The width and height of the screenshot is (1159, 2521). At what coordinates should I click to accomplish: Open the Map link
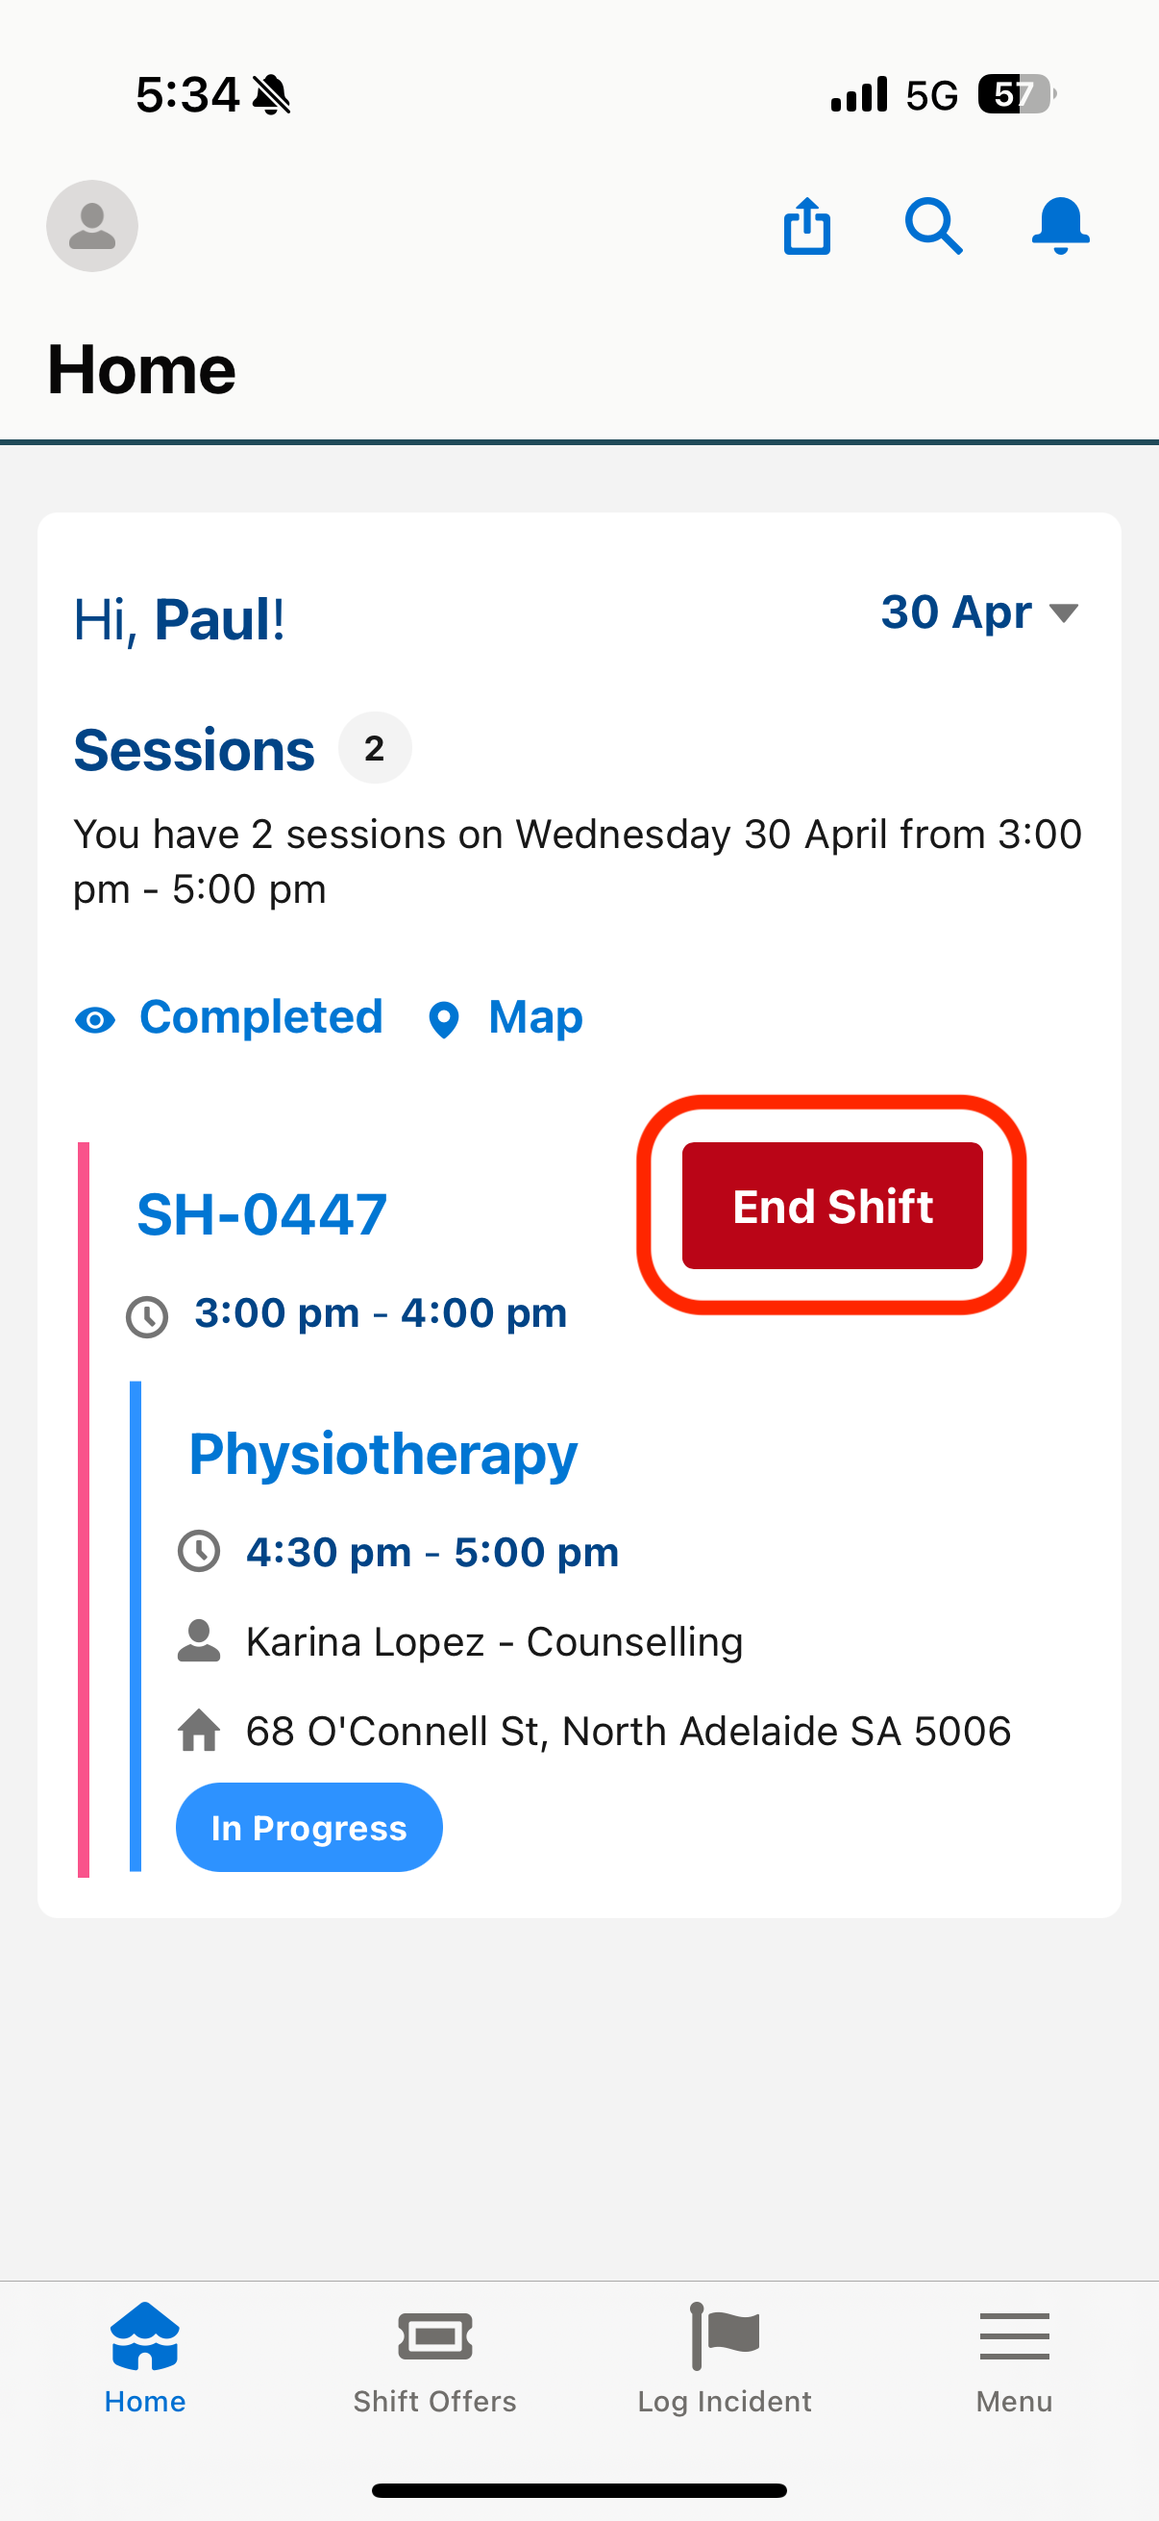(x=535, y=1018)
